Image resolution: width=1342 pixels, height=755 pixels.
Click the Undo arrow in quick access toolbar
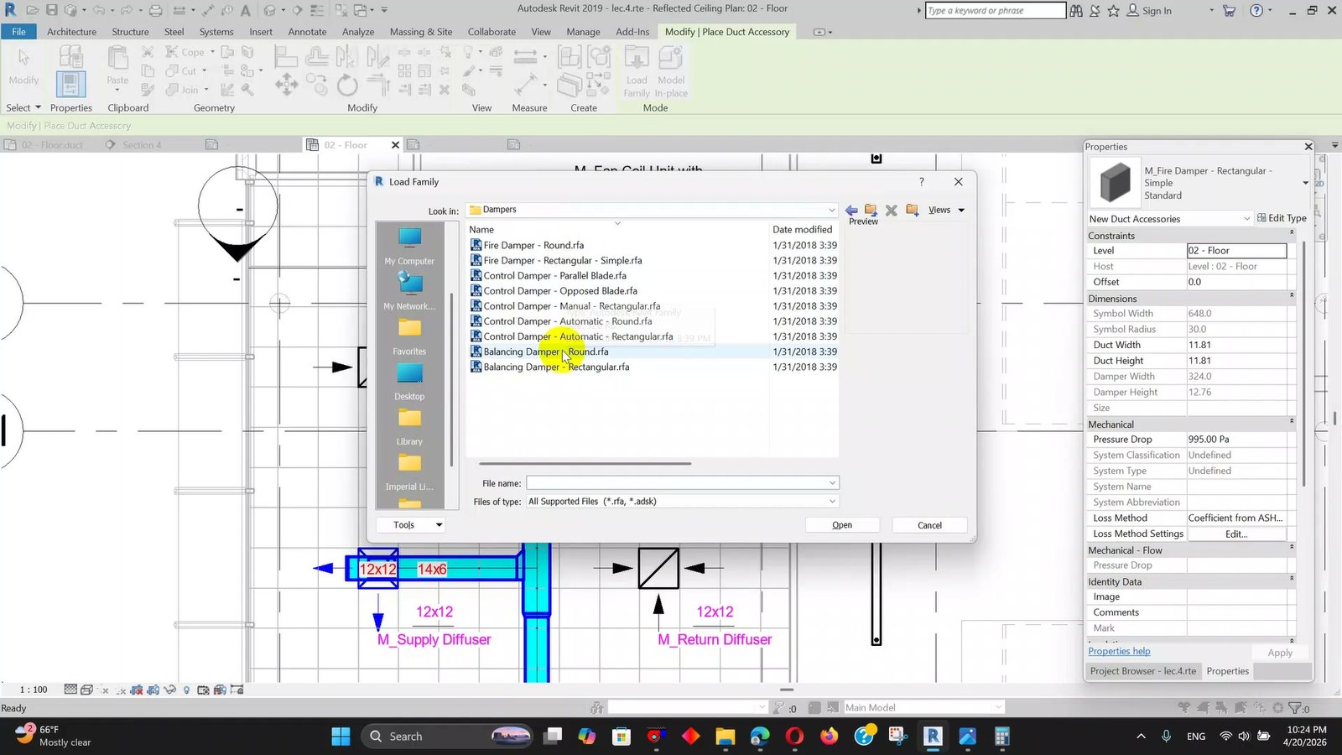click(98, 10)
